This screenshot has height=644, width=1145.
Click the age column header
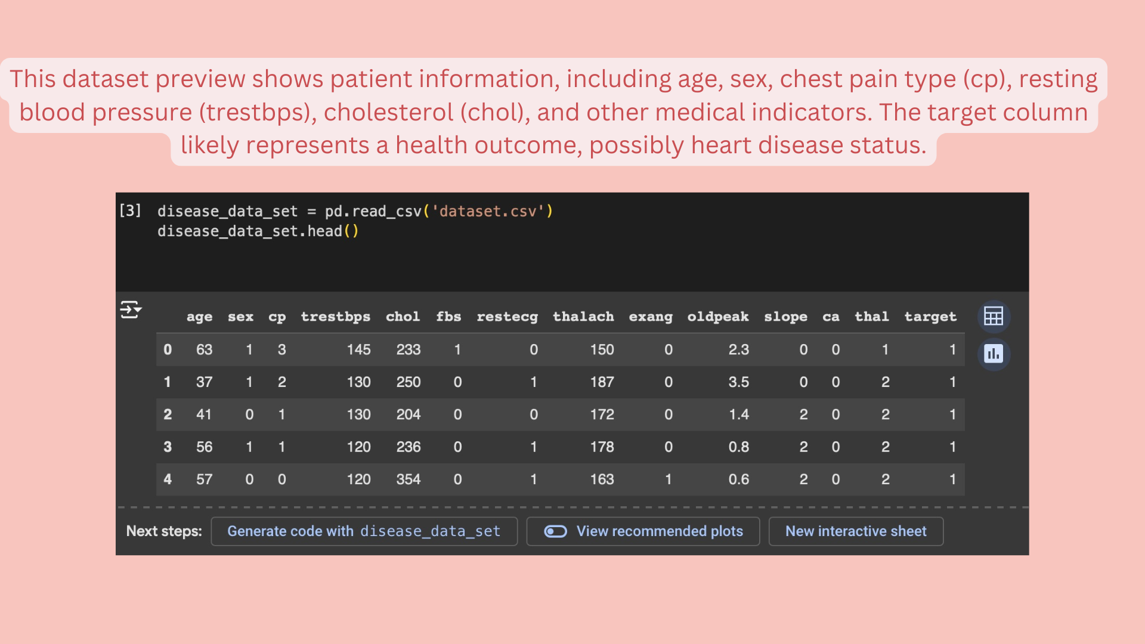tap(199, 317)
